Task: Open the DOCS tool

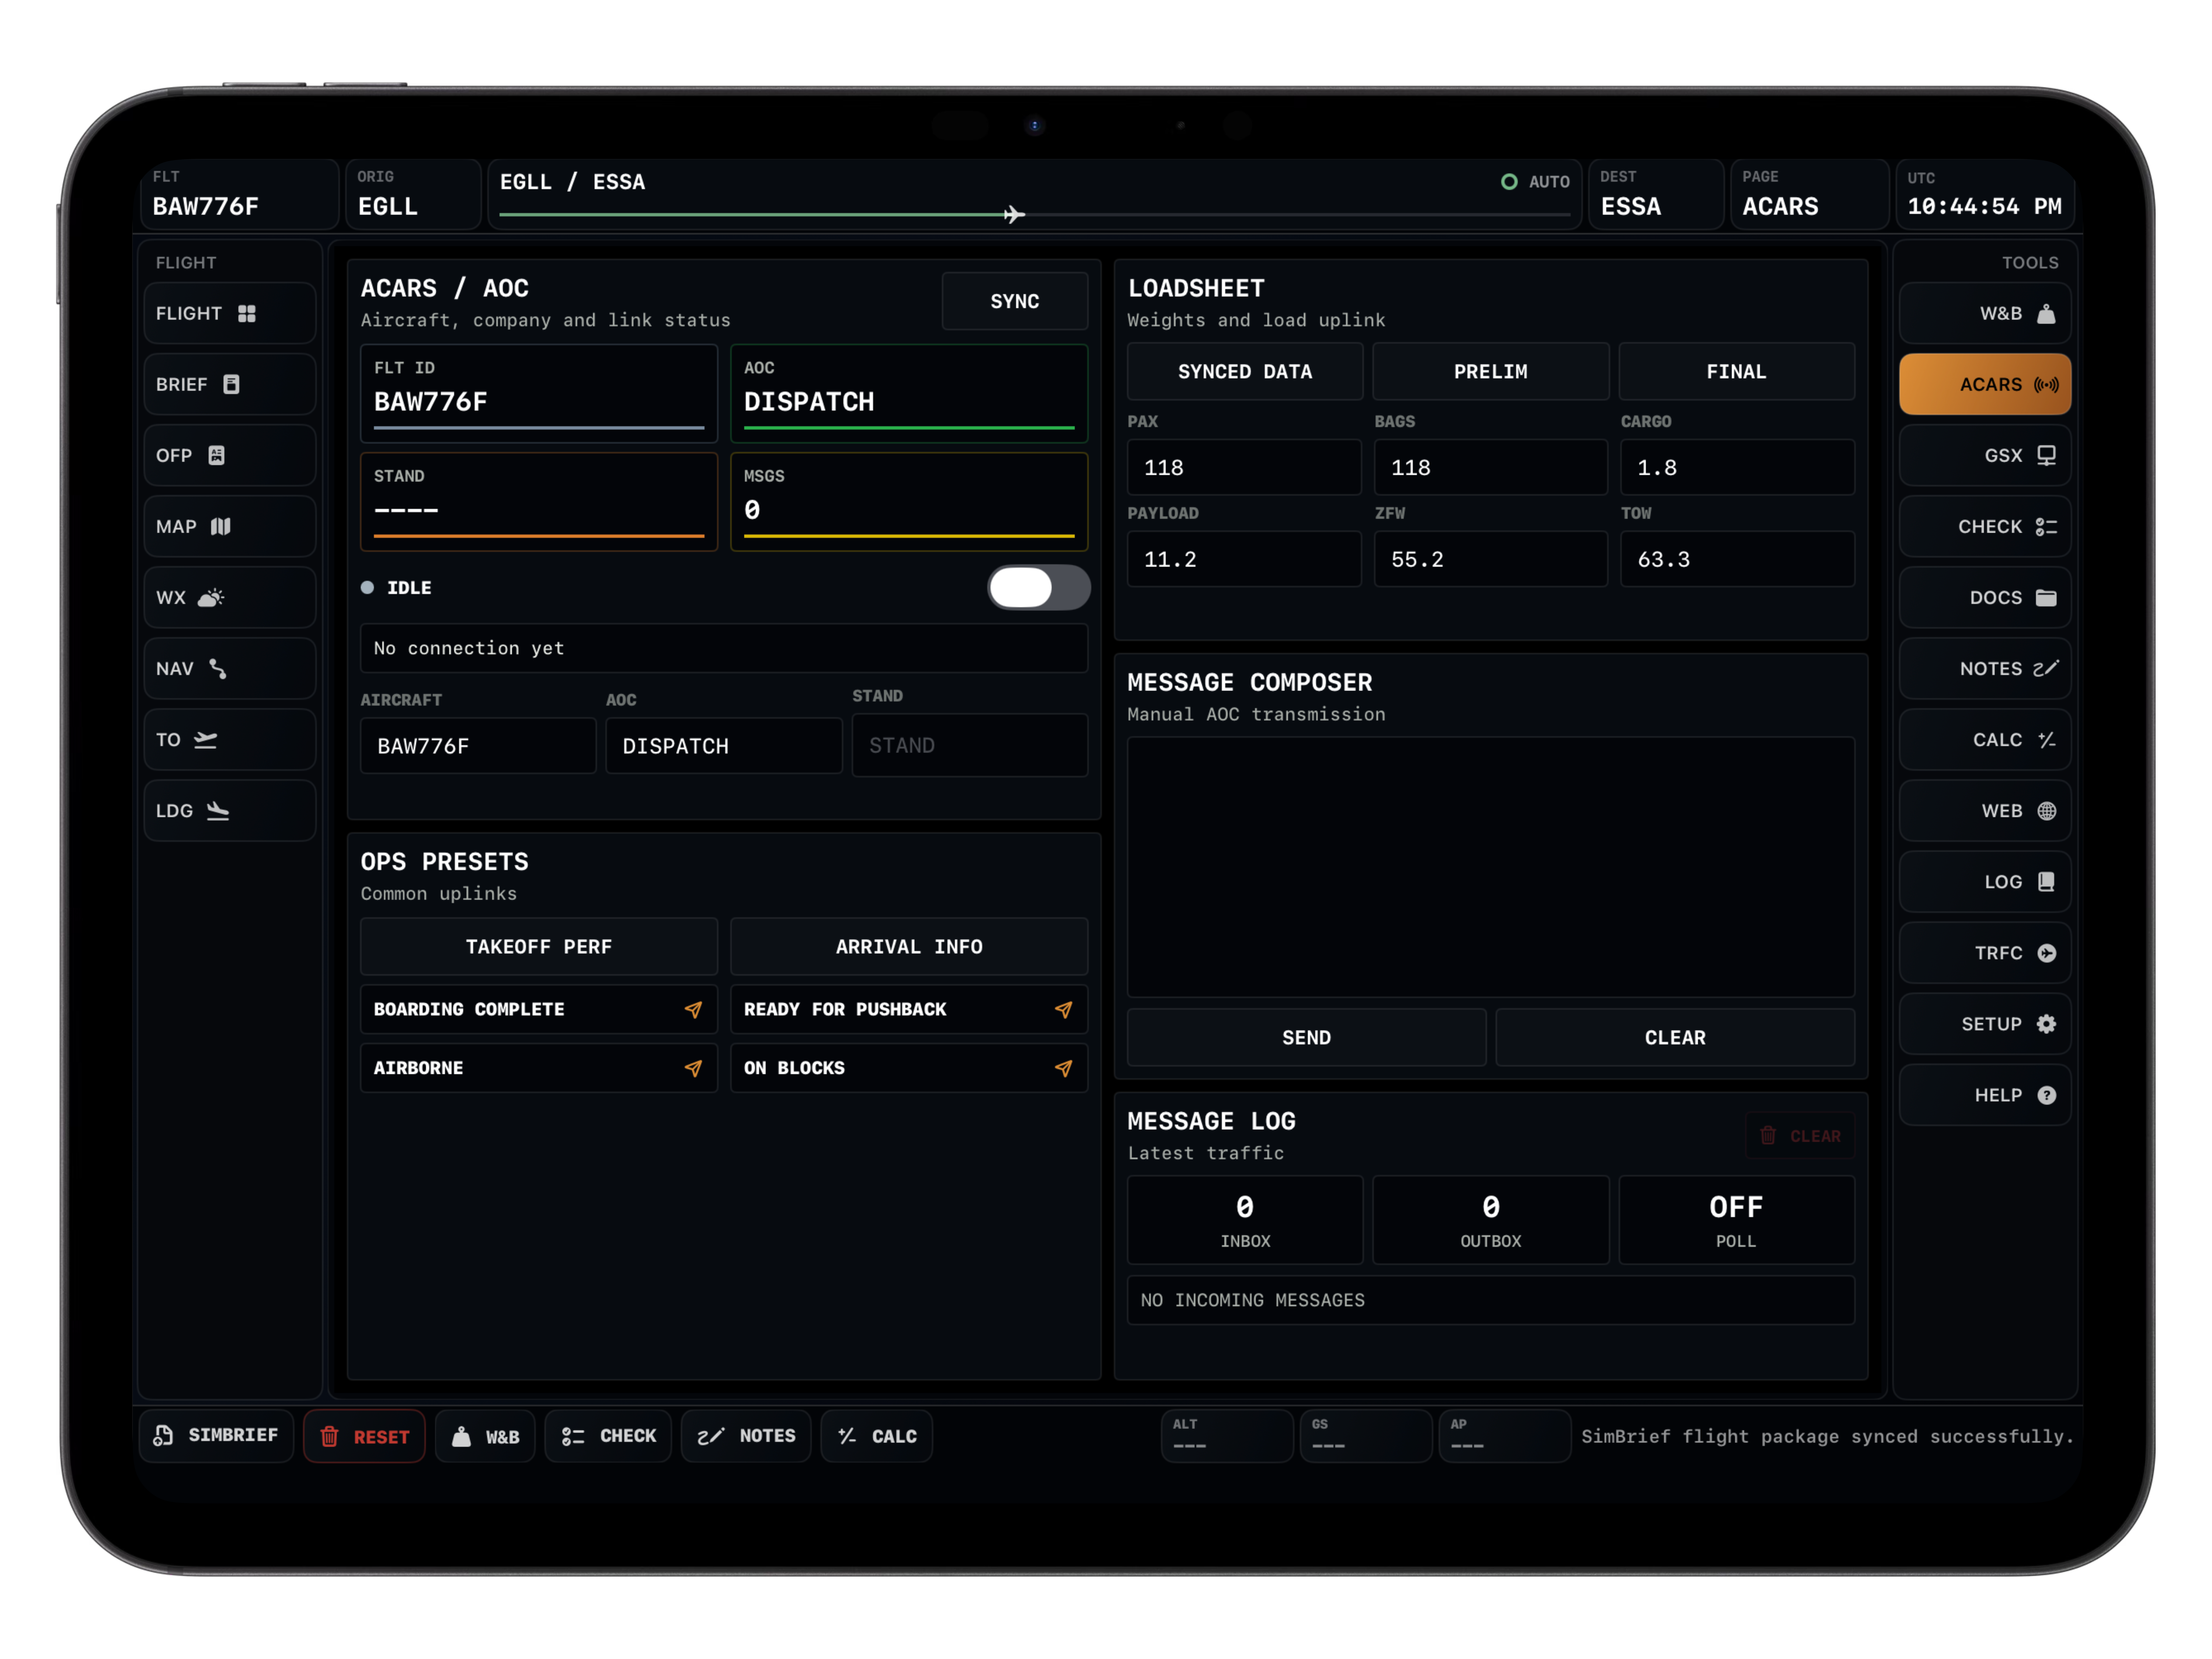Action: [x=1985, y=597]
